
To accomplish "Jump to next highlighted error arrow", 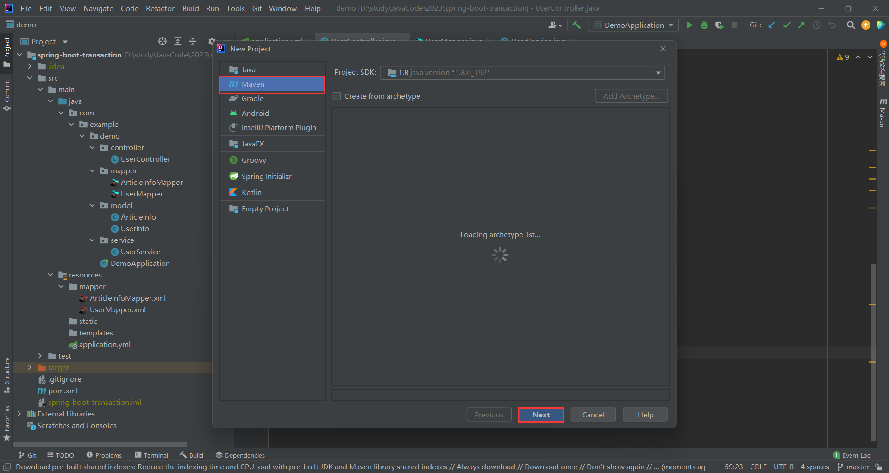I will pyautogui.click(x=870, y=57).
